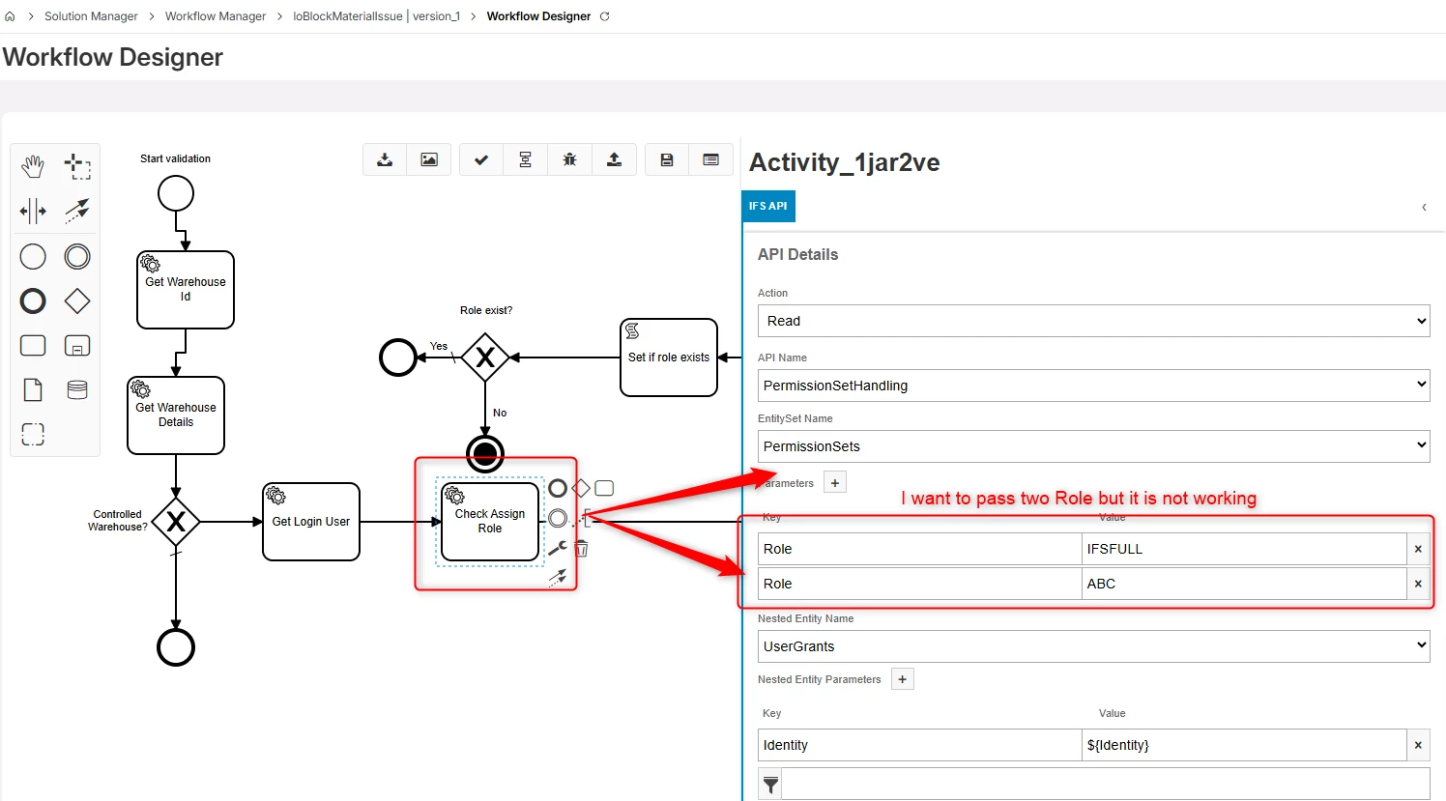Click the filter funnel icon
Screen dimensions: 1446x801
(x=770, y=784)
